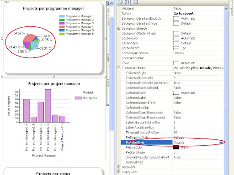This screenshot has height=175, width=234.
Task: Open the Property Pages icon
Action: pyautogui.click(x=135, y=2)
